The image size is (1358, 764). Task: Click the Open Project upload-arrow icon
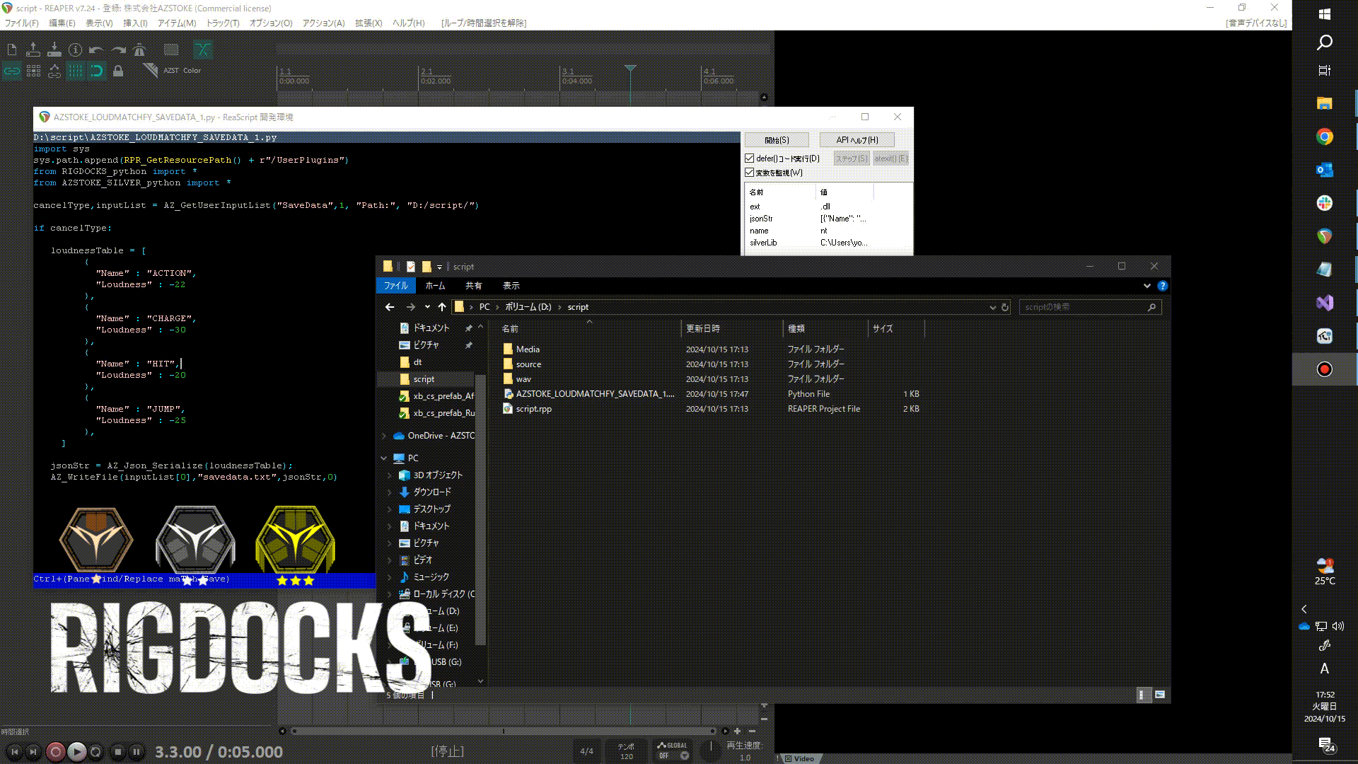[x=33, y=50]
